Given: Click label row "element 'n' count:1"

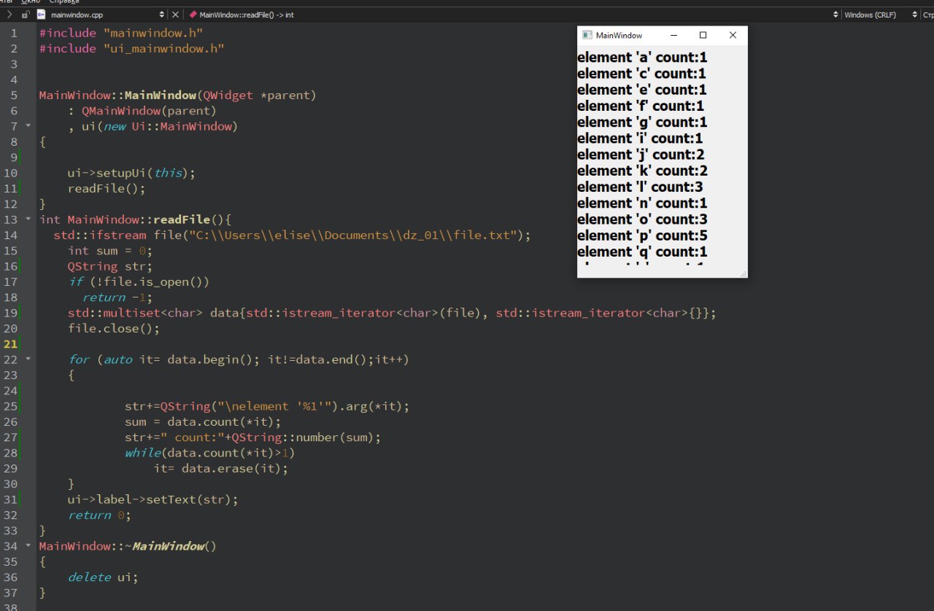Looking at the screenshot, I should point(642,203).
